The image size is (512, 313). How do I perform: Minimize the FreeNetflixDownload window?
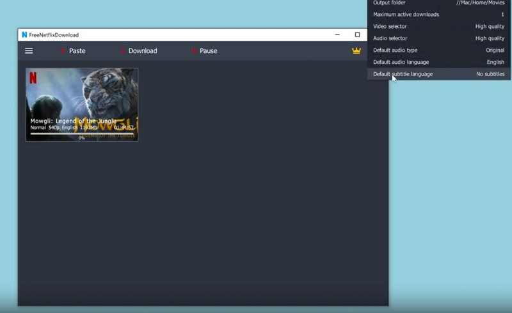click(337, 34)
